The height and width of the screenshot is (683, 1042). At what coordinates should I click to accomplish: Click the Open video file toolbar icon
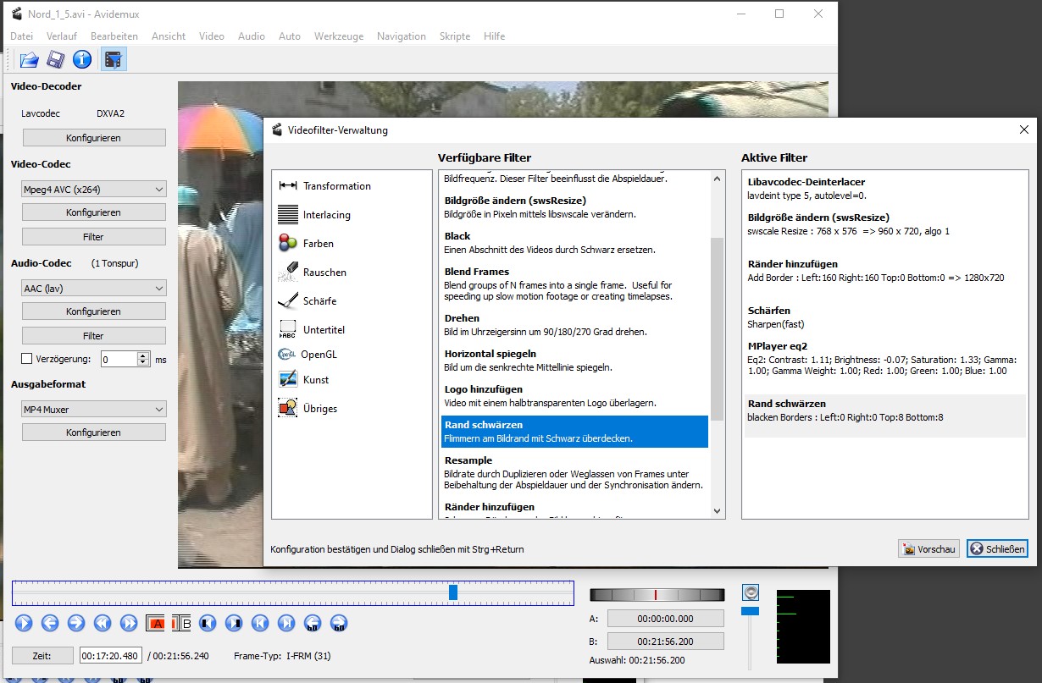pyautogui.click(x=30, y=59)
